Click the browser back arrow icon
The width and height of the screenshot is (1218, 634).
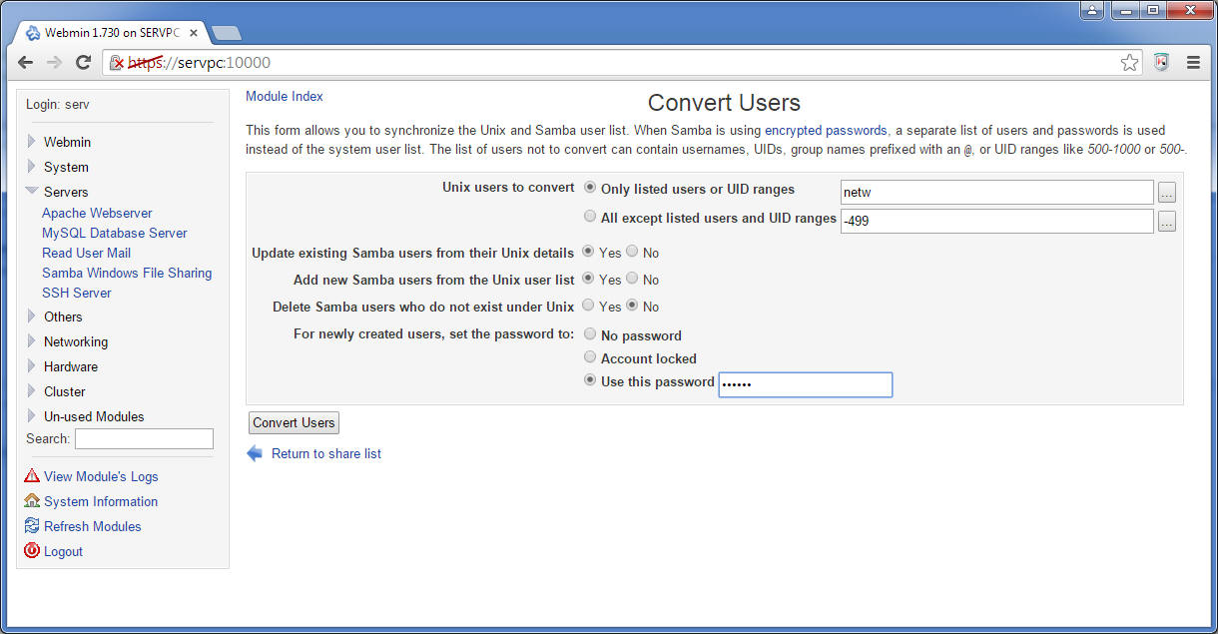26,62
